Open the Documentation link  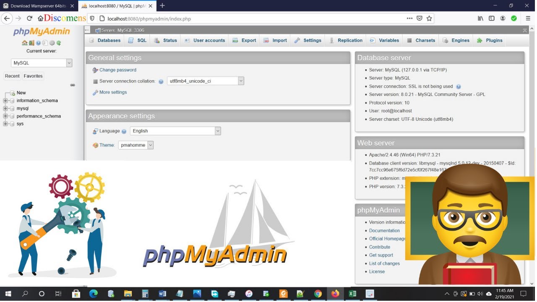point(384,231)
